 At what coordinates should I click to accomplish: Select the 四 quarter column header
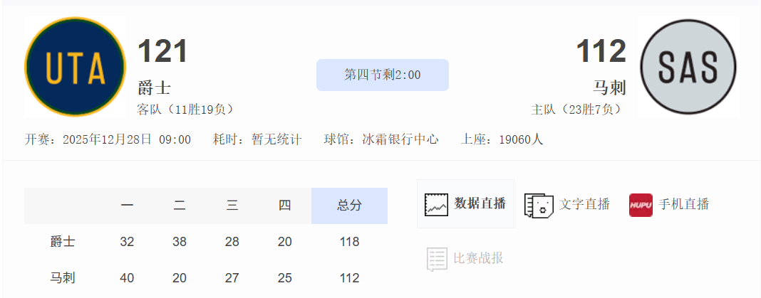click(x=285, y=206)
